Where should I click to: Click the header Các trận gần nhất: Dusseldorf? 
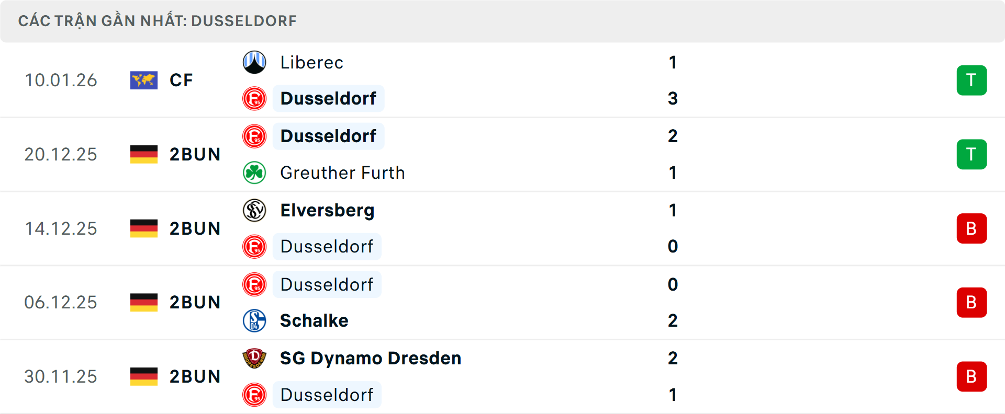click(x=158, y=21)
